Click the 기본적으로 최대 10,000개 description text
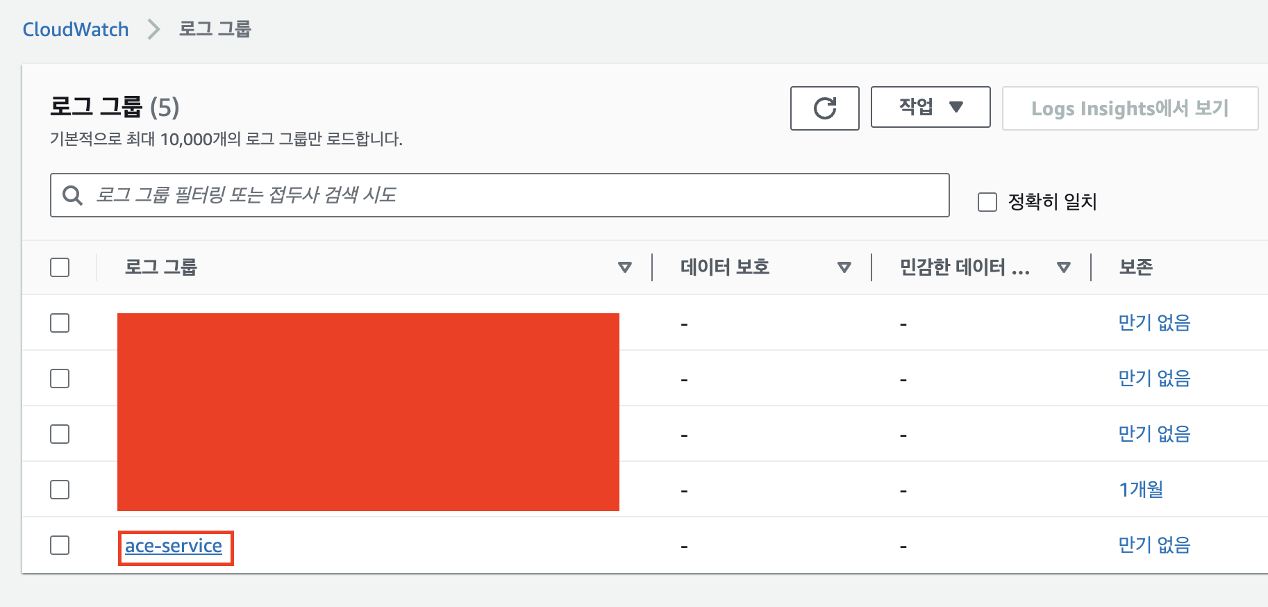This screenshot has height=607, width=1268. coord(226,139)
